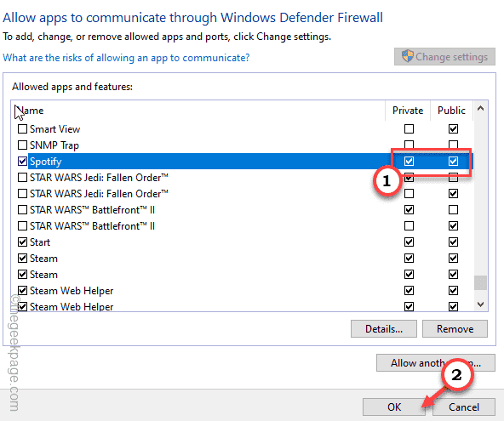Tick the SNMP Trap name checkbox

22,145
